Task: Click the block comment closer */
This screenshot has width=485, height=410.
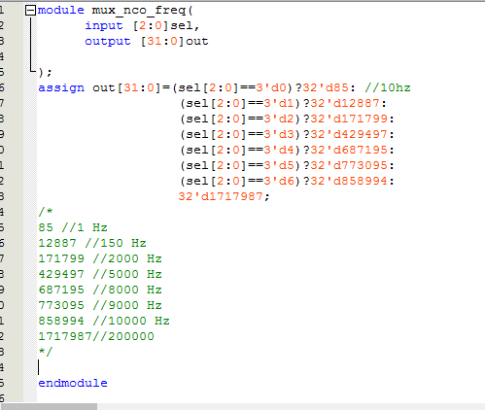Action: pyautogui.click(x=46, y=352)
